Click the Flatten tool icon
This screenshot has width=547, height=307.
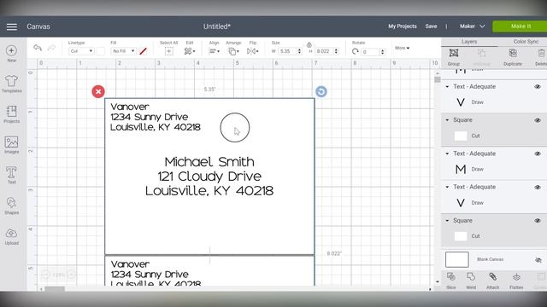coord(516,276)
